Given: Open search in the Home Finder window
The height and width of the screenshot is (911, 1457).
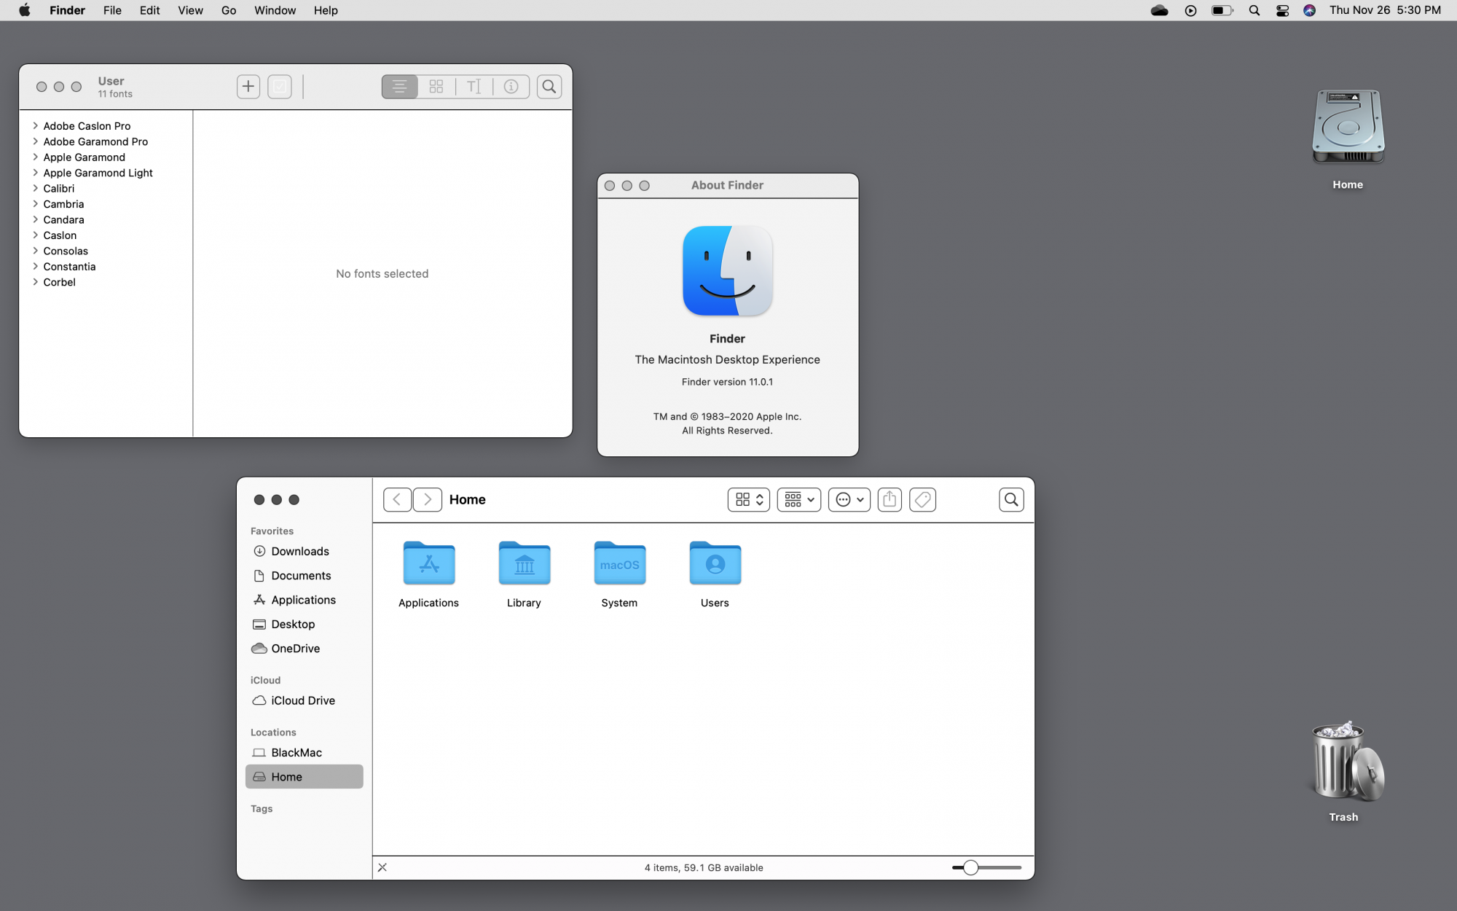Looking at the screenshot, I should click(1011, 499).
